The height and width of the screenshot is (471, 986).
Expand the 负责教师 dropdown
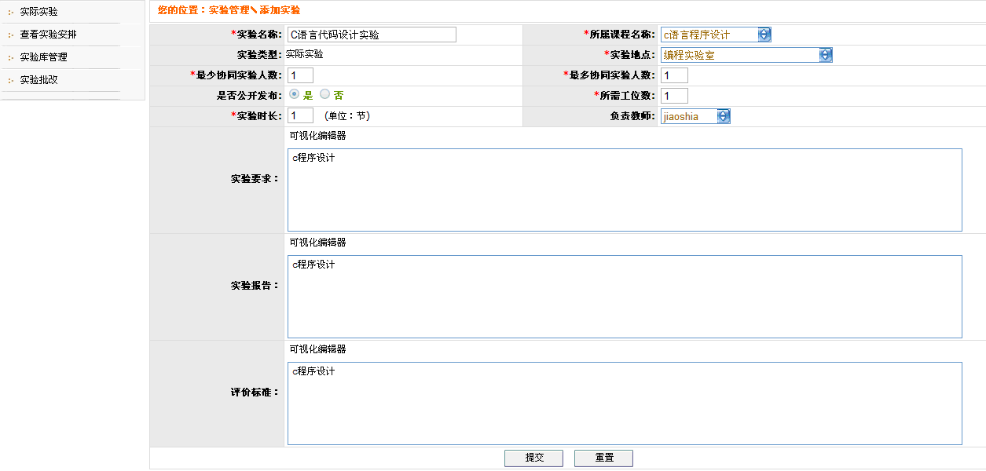click(x=723, y=116)
